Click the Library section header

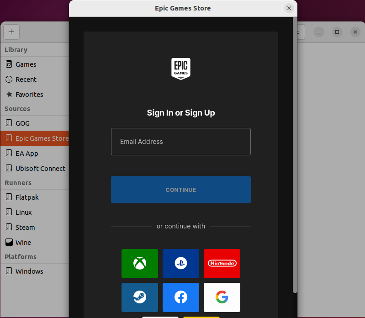(16, 50)
